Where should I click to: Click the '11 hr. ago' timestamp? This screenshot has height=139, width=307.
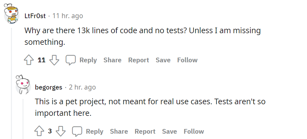click(68, 16)
